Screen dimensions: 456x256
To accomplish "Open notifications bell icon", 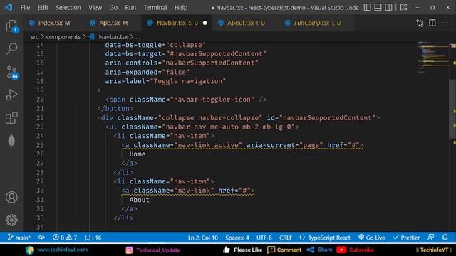I will pyautogui.click(x=445, y=238).
